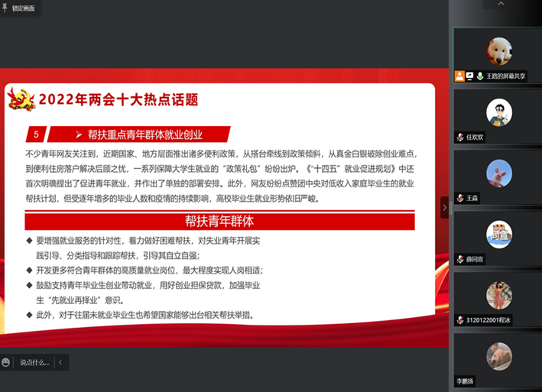
Task: Select 任欢欢's video tile avatar
Action: tap(498, 112)
